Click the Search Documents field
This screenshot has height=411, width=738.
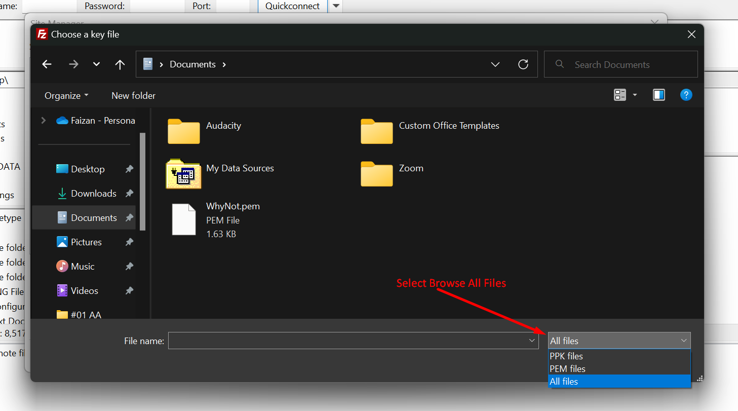pos(620,64)
